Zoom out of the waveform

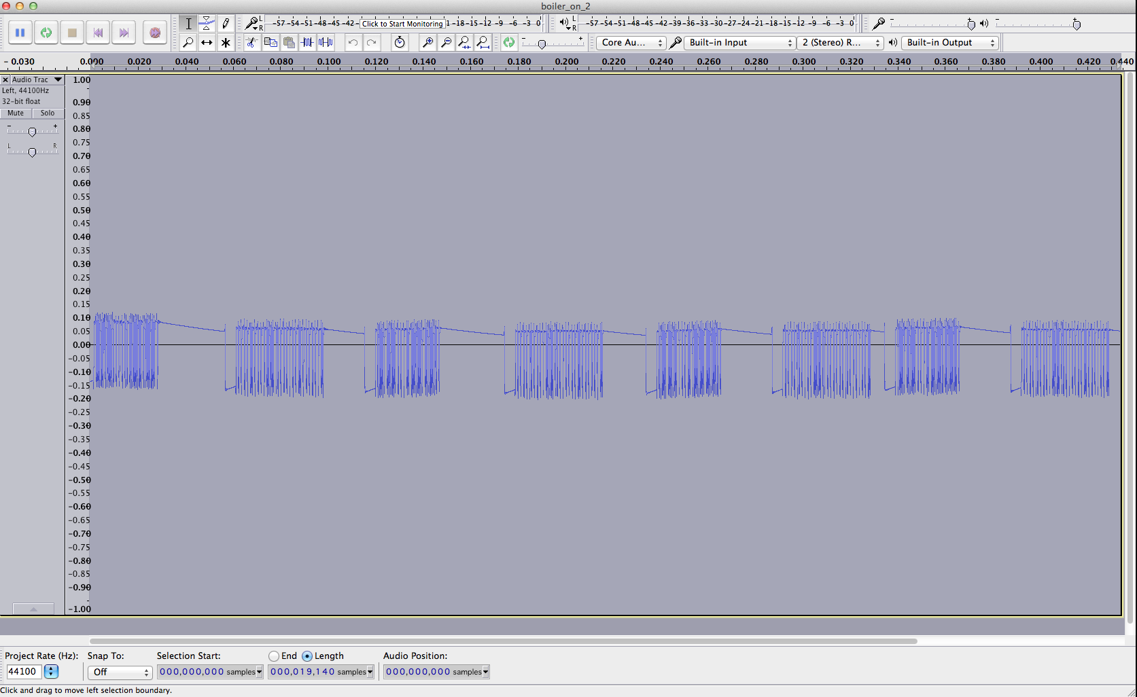pyautogui.click(x=446, y=43)
